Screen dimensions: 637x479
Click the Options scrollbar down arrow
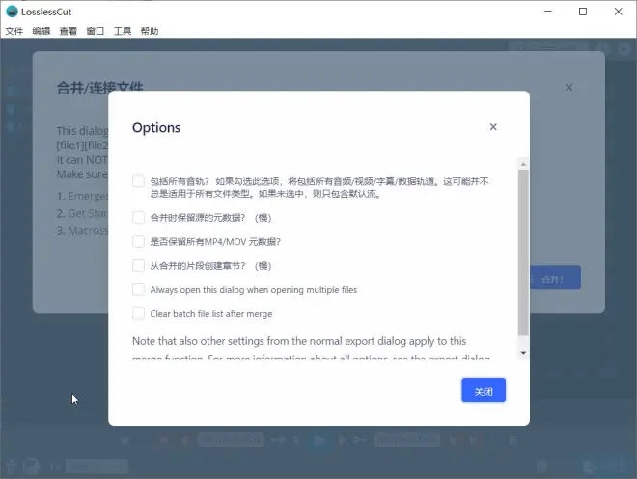[x=523, y=353]
